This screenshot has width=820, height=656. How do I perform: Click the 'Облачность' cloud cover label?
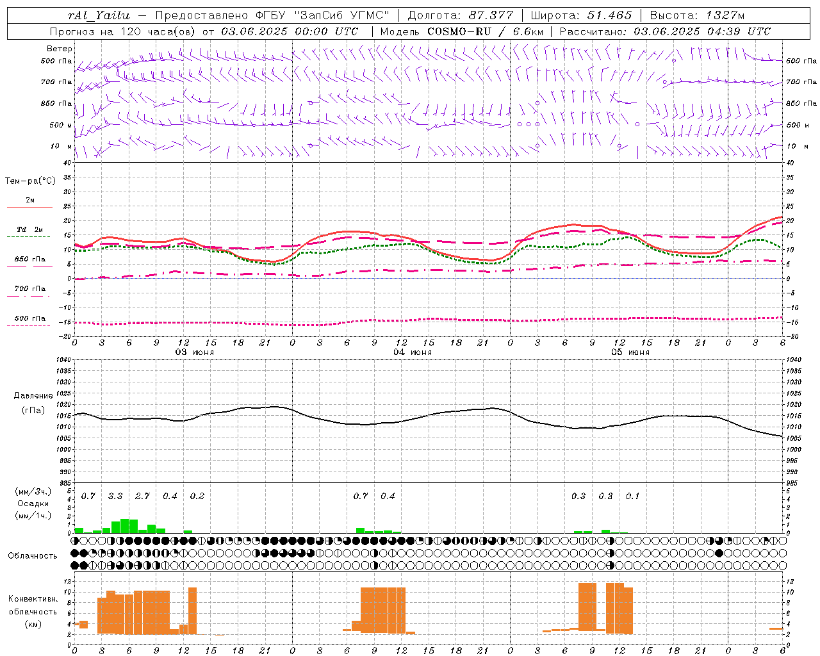point(33,556)
